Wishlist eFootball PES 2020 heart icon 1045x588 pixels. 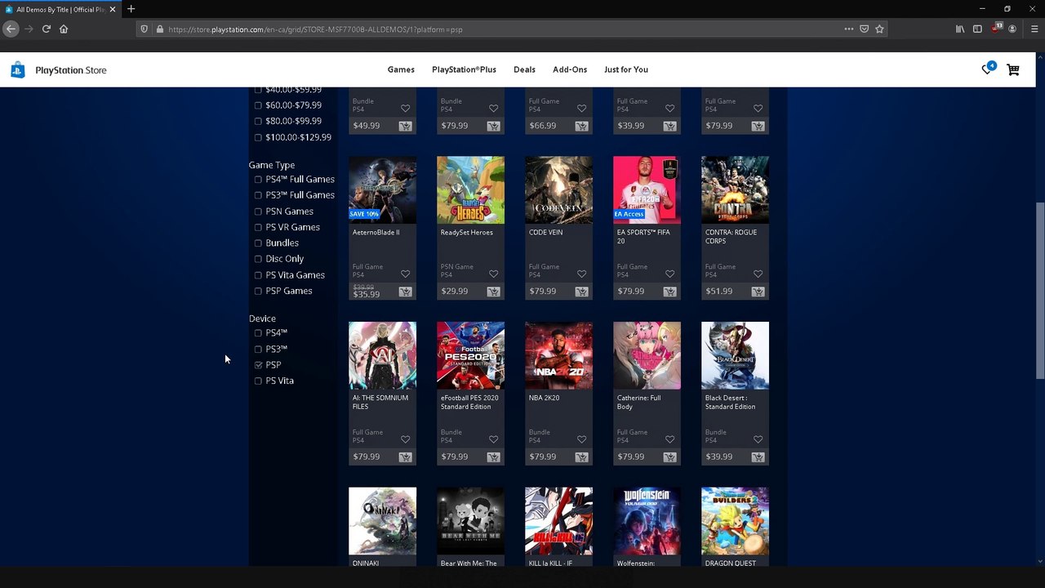click(x=493, y=439)
